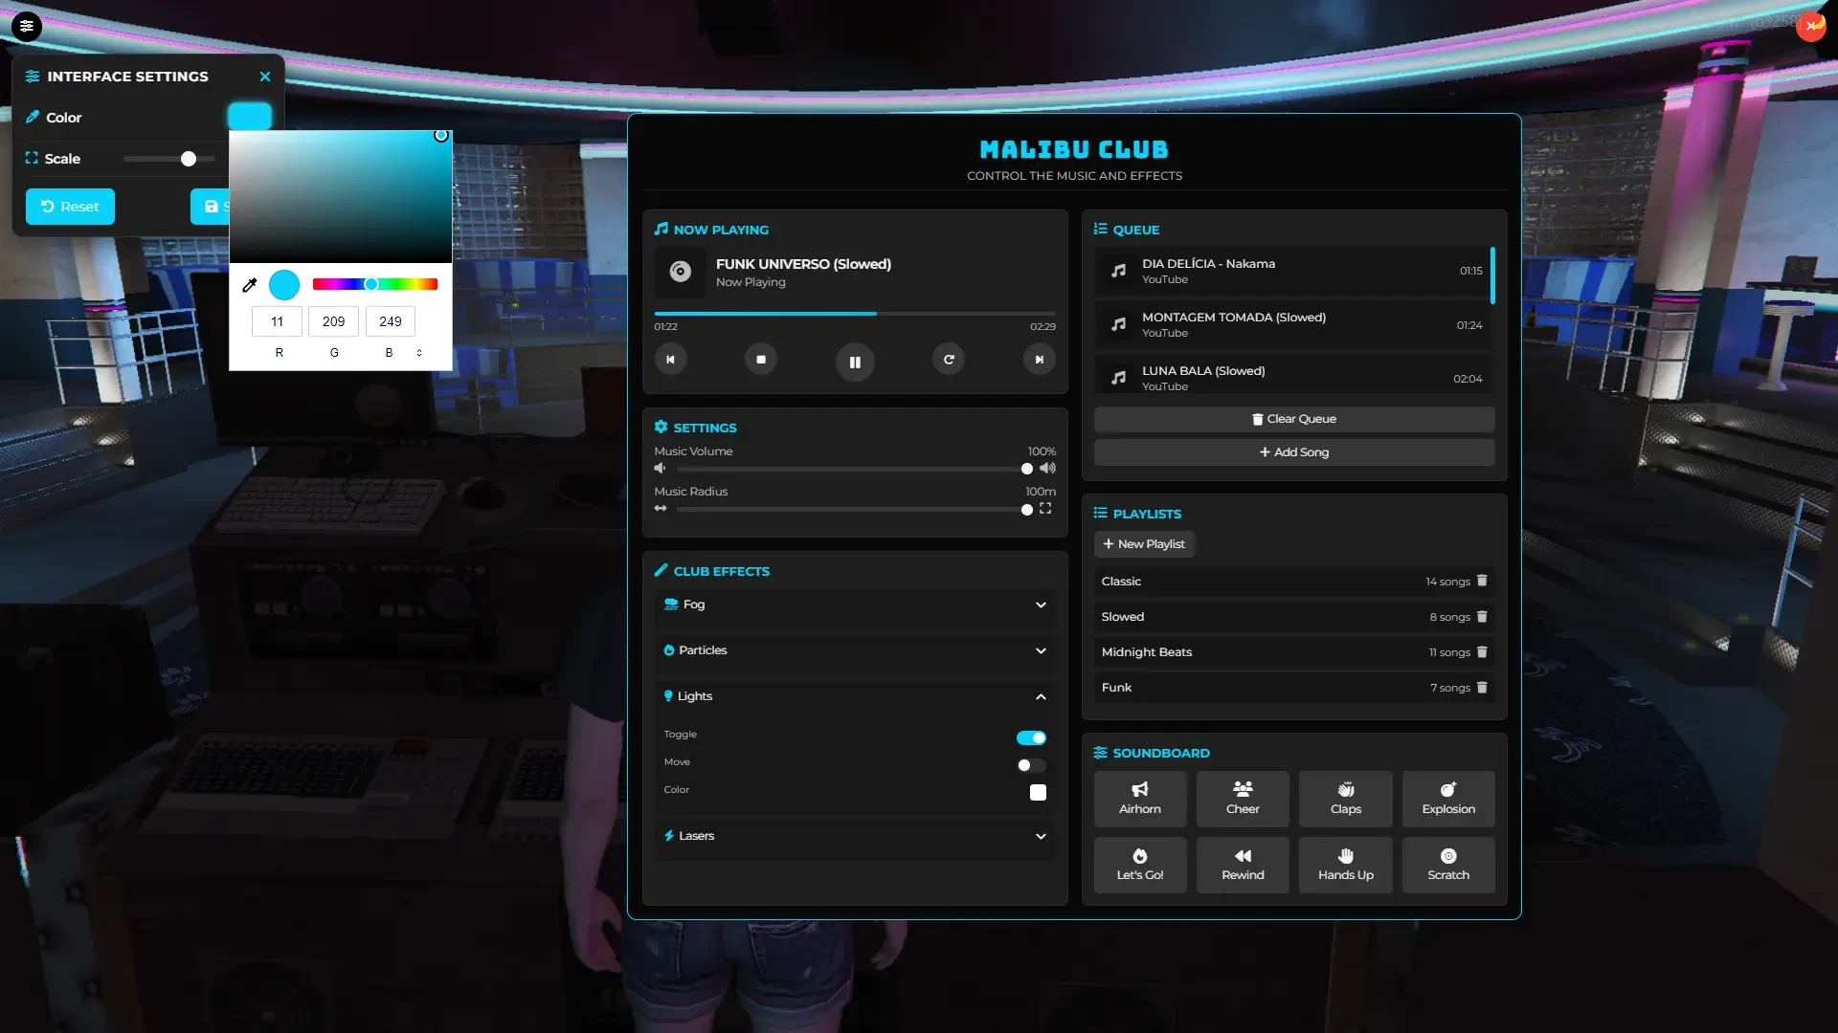This screenshot has width=1838, height=1033.
Task: Enable the Lights Move switch
Action: (1031, 765)
